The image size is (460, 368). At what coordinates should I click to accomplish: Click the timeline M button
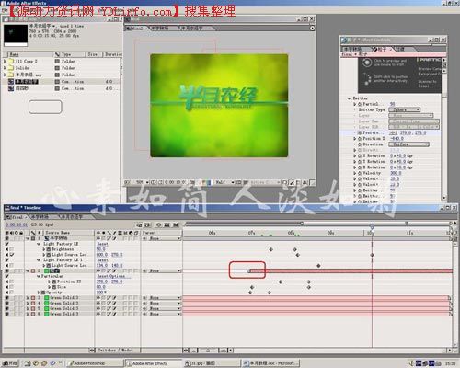(176, 225)
